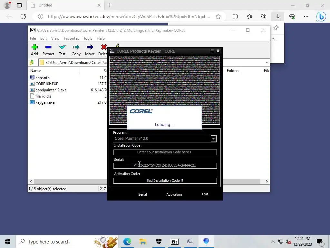Click the taskbar search box
Viewport: 330px width, 248px height.
coord(67,242)
